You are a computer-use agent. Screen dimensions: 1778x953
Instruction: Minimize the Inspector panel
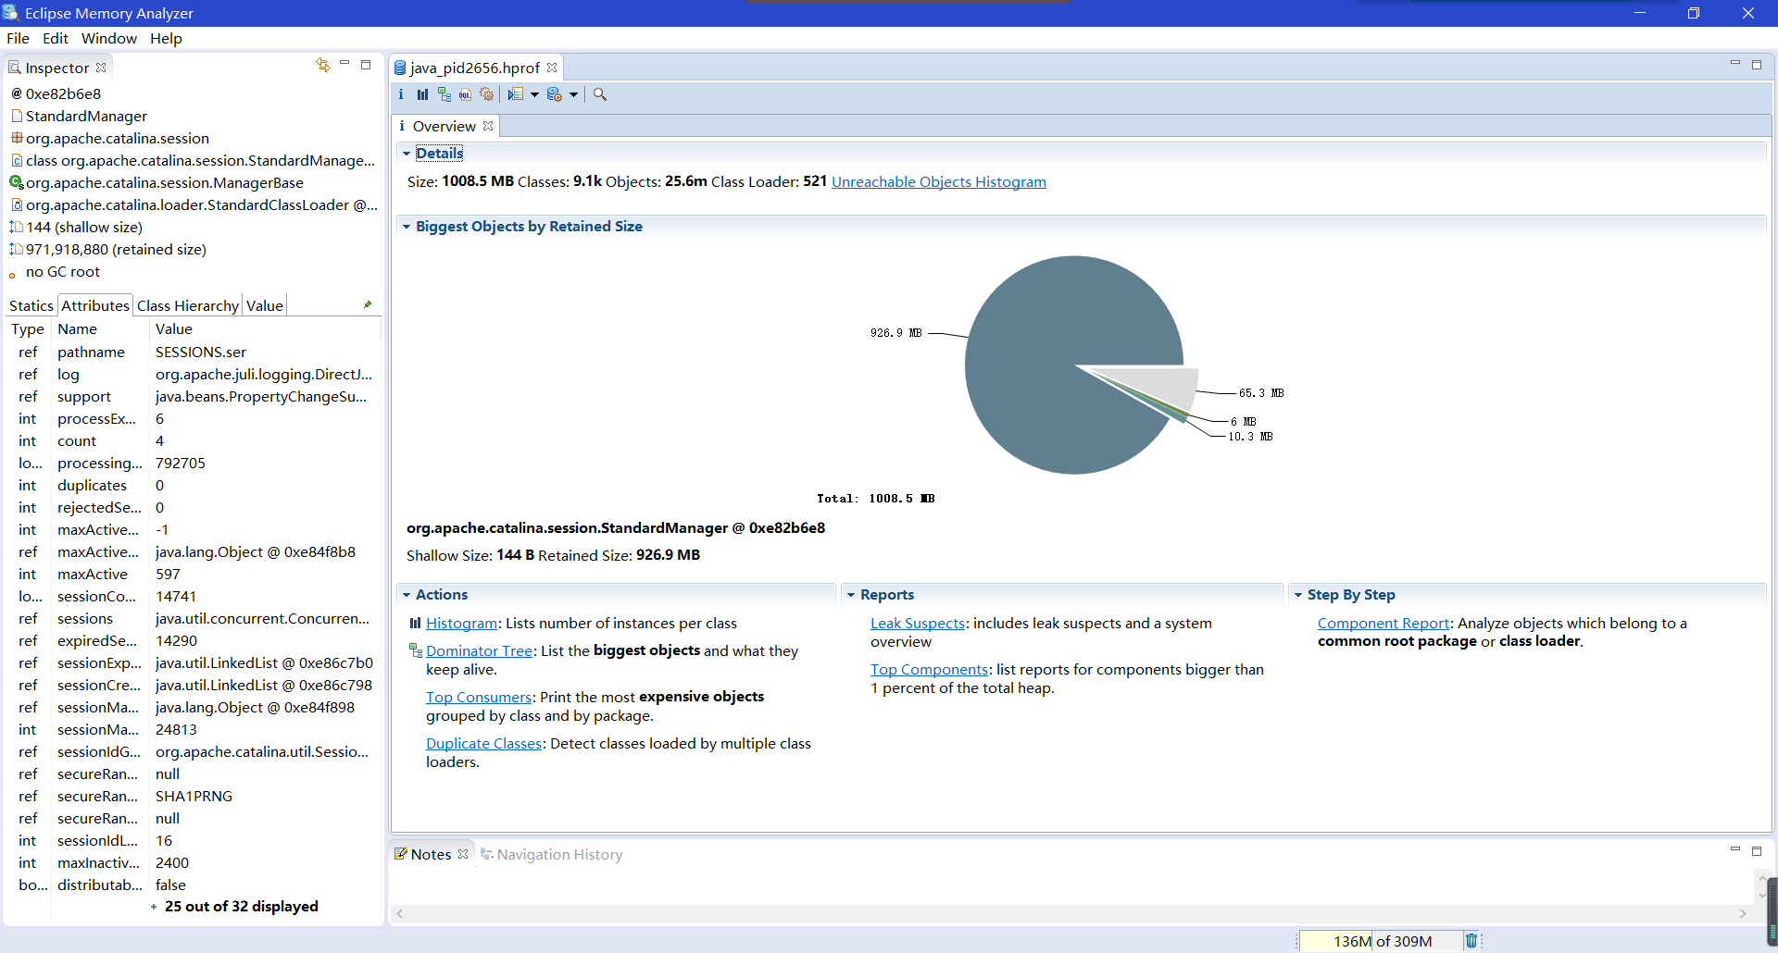click(344, 64)
